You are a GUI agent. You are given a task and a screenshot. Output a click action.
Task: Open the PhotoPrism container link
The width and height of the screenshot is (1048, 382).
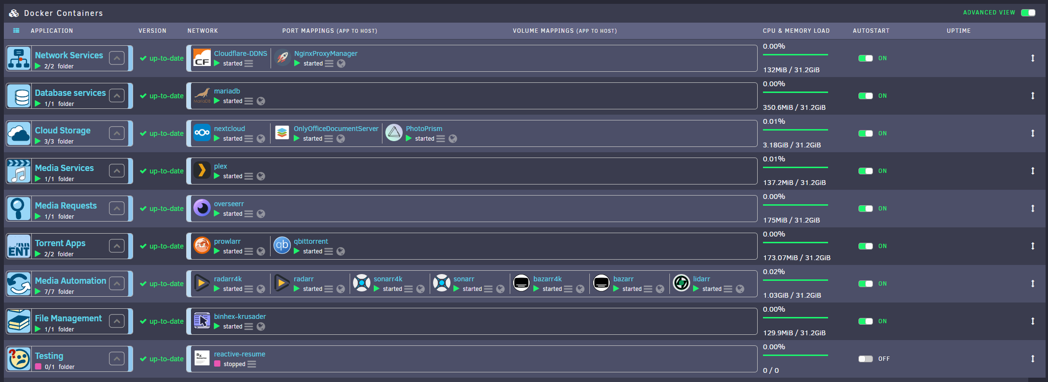[x=424, y=129]
